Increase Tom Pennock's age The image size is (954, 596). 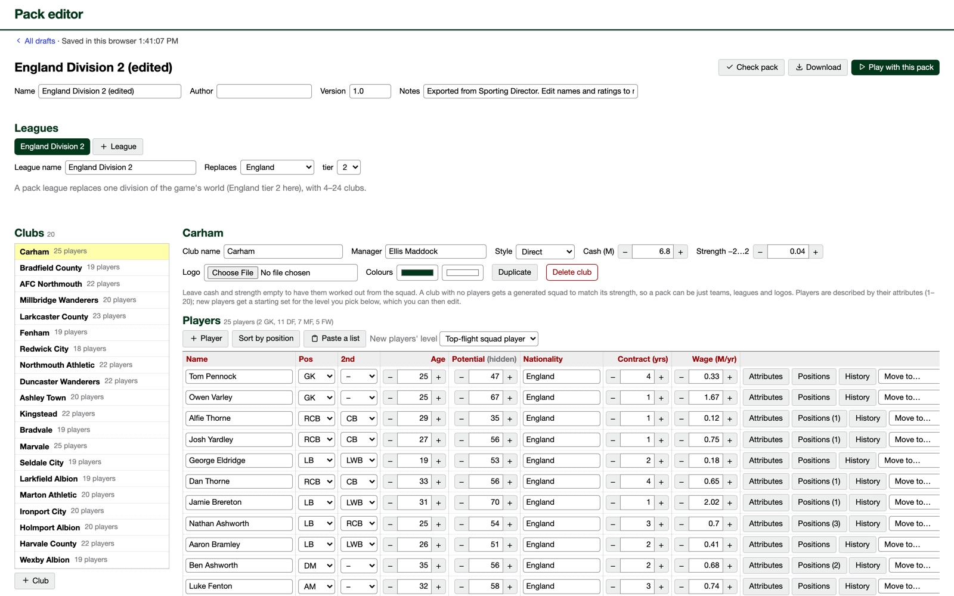438,377
